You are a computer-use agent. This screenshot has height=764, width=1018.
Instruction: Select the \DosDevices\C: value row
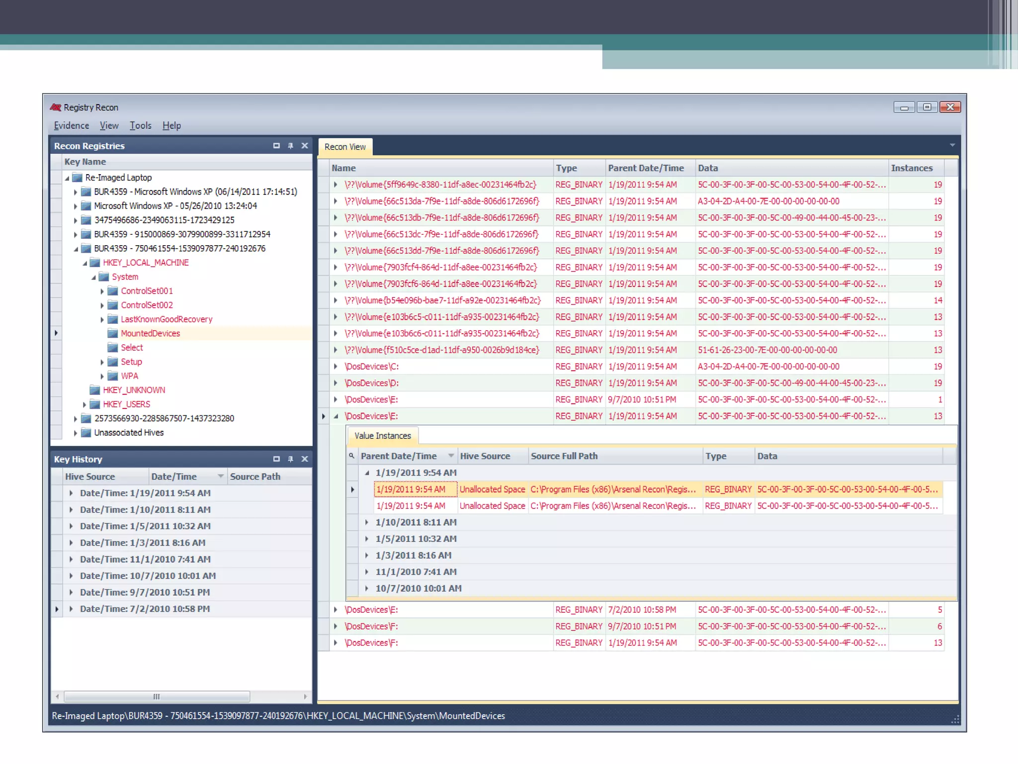[372, 367]
